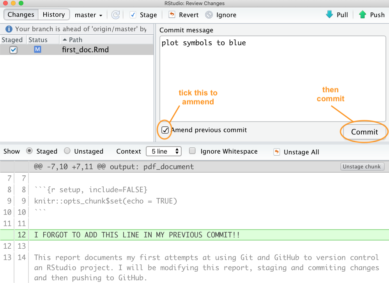Uncheck the staged box for first_doc.Rmd
The width and height of the screenshot is (389, 283).
click(13, 50)
